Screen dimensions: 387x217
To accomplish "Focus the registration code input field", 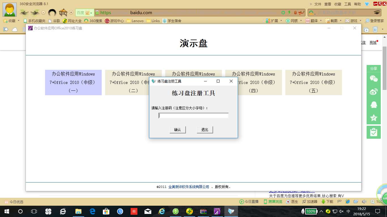I will 193,116.
